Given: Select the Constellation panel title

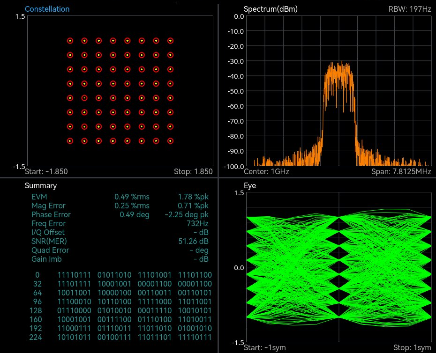Looking at the screenshot, I should (47, 9).
